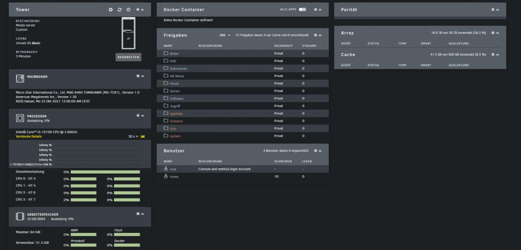Click the folder icon beside Bilder
This screenshot has width=521, height=250.
point(166,54)
